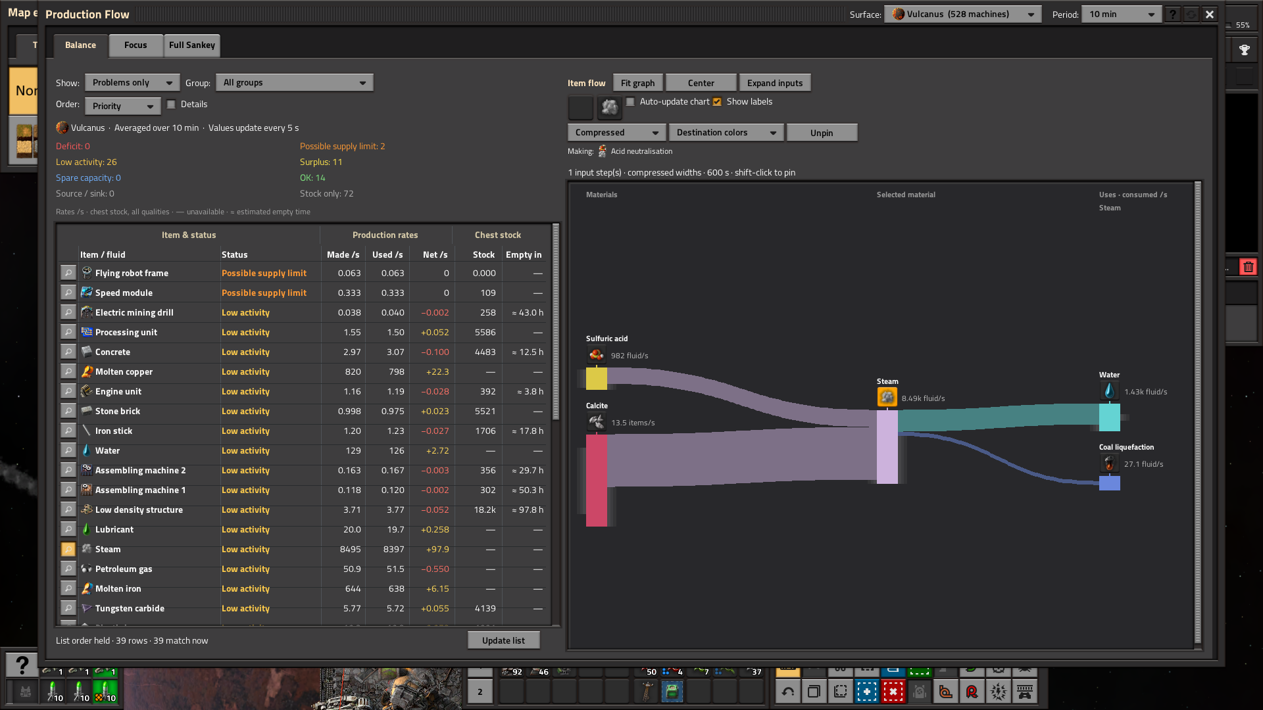1263x710 pixels.
Task: Click the trophy icon at top right
Action: pos(1244,50)
